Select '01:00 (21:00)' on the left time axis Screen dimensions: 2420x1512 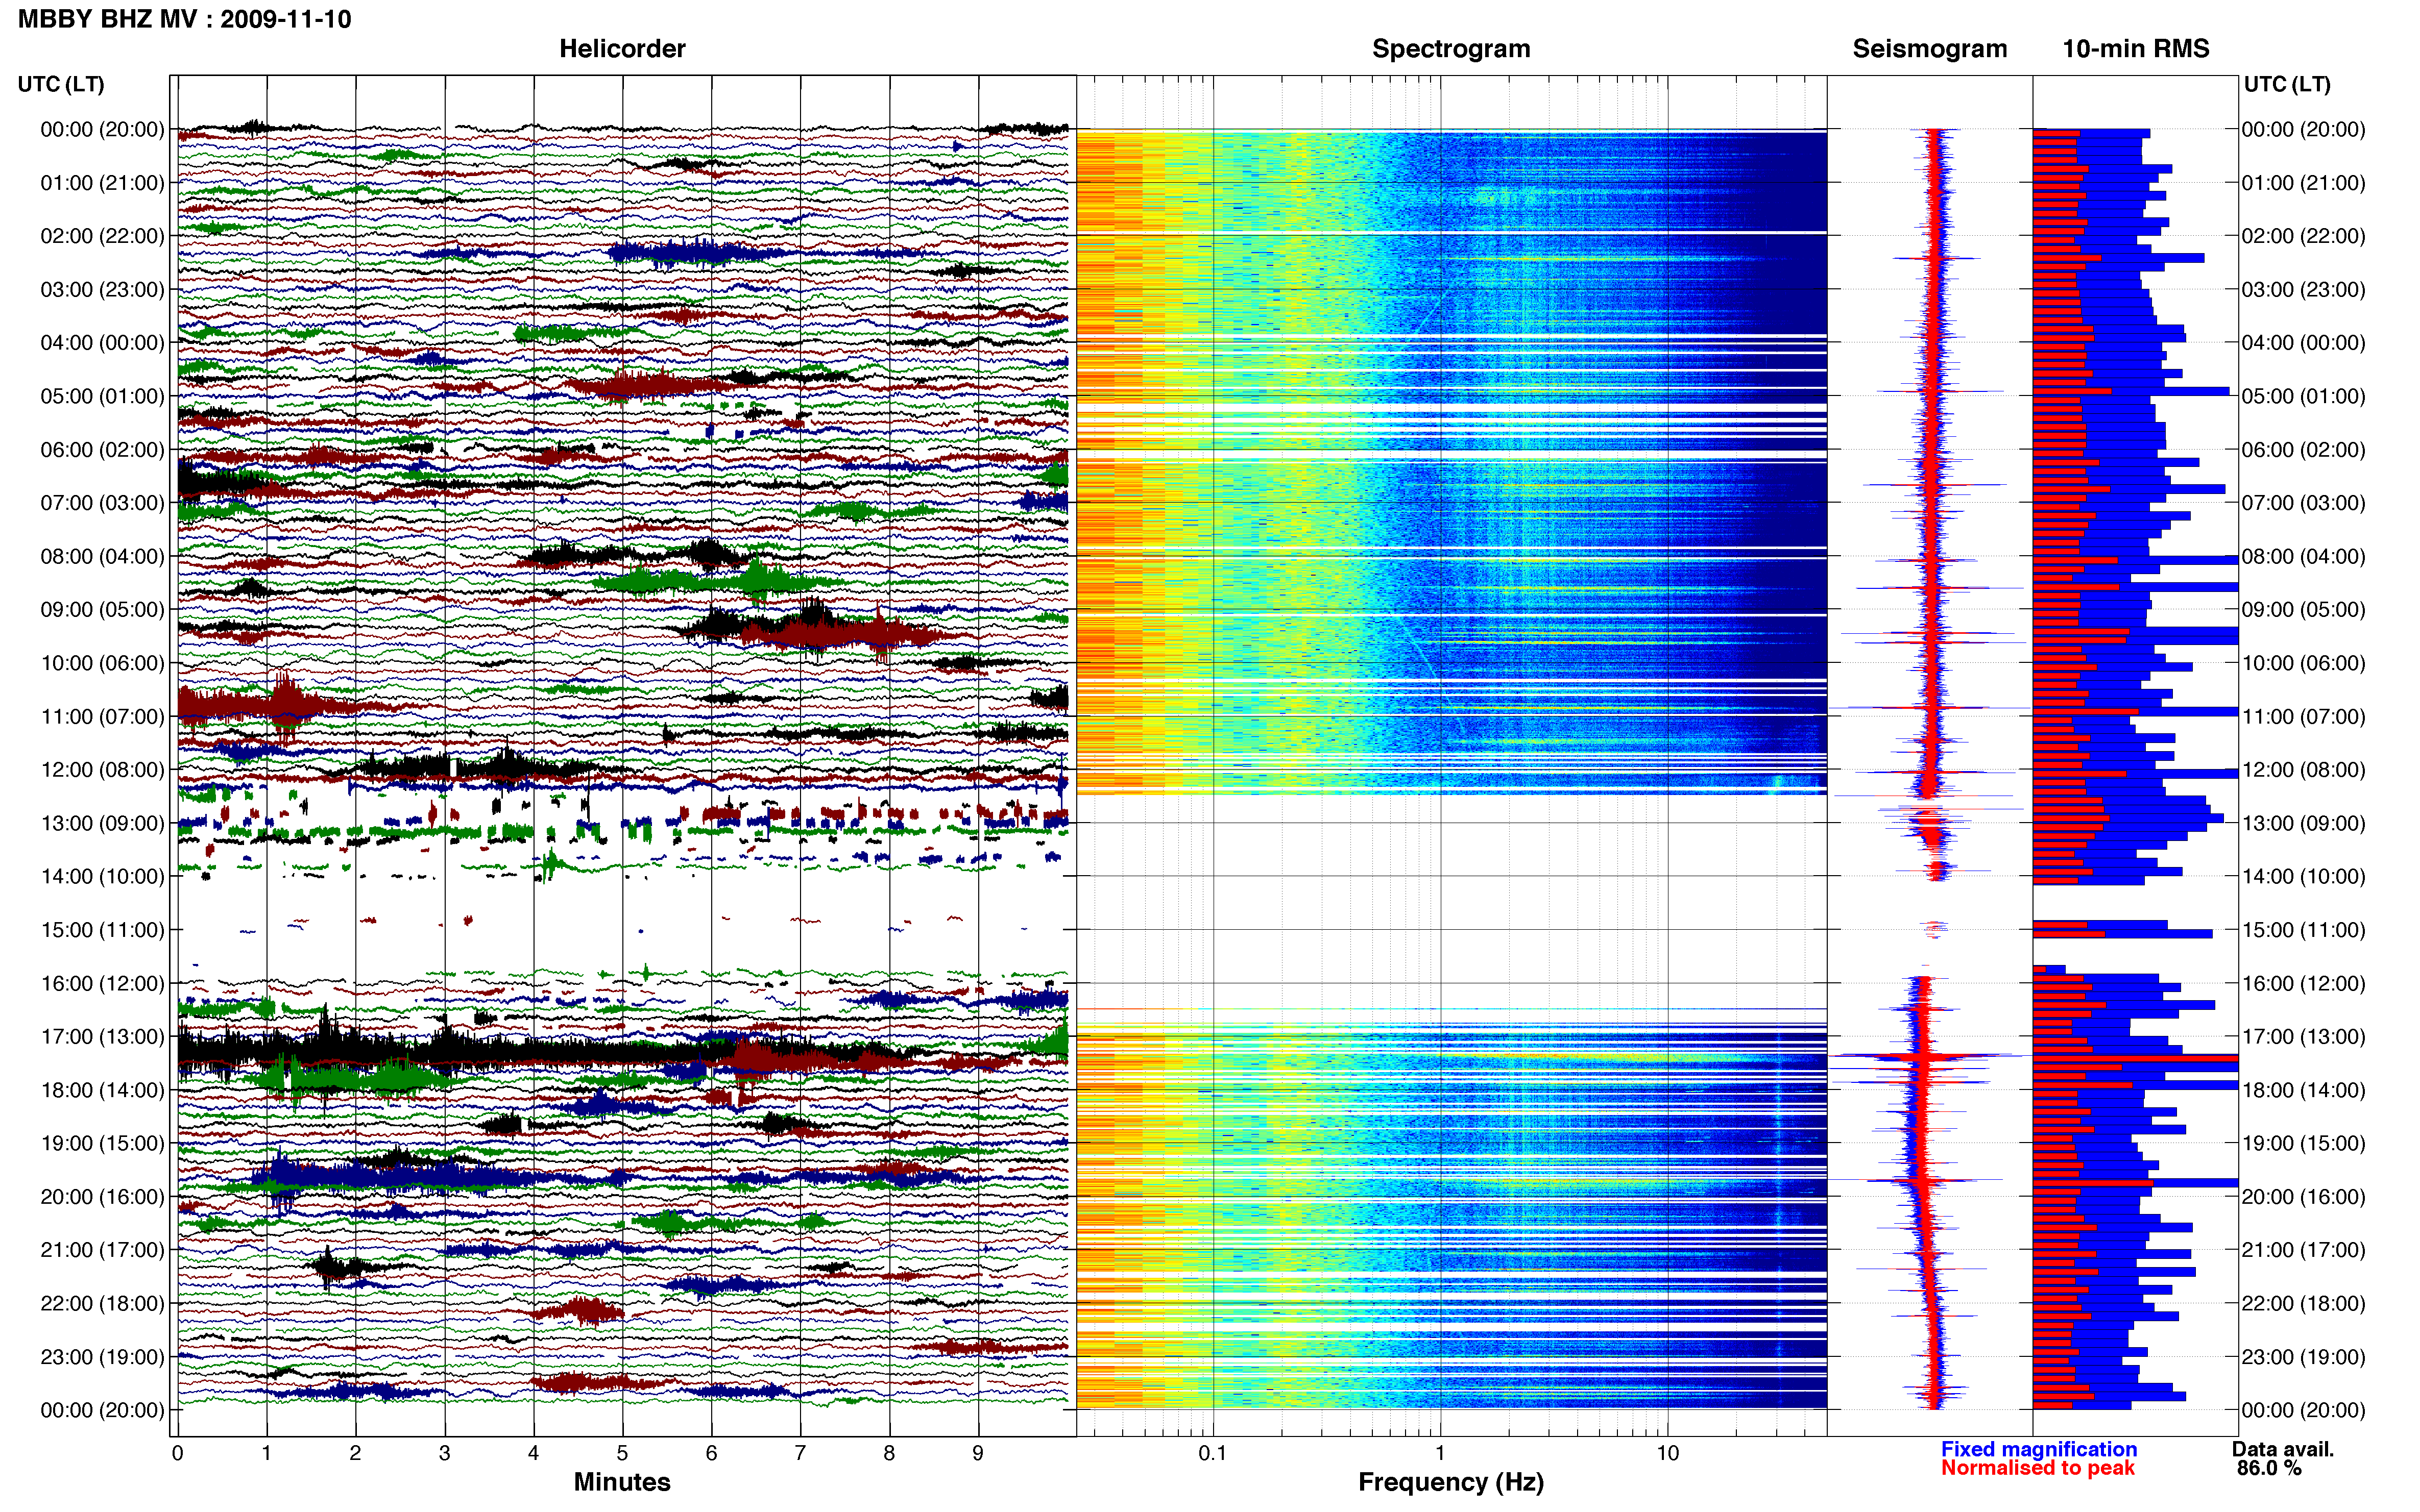[102, 183]
